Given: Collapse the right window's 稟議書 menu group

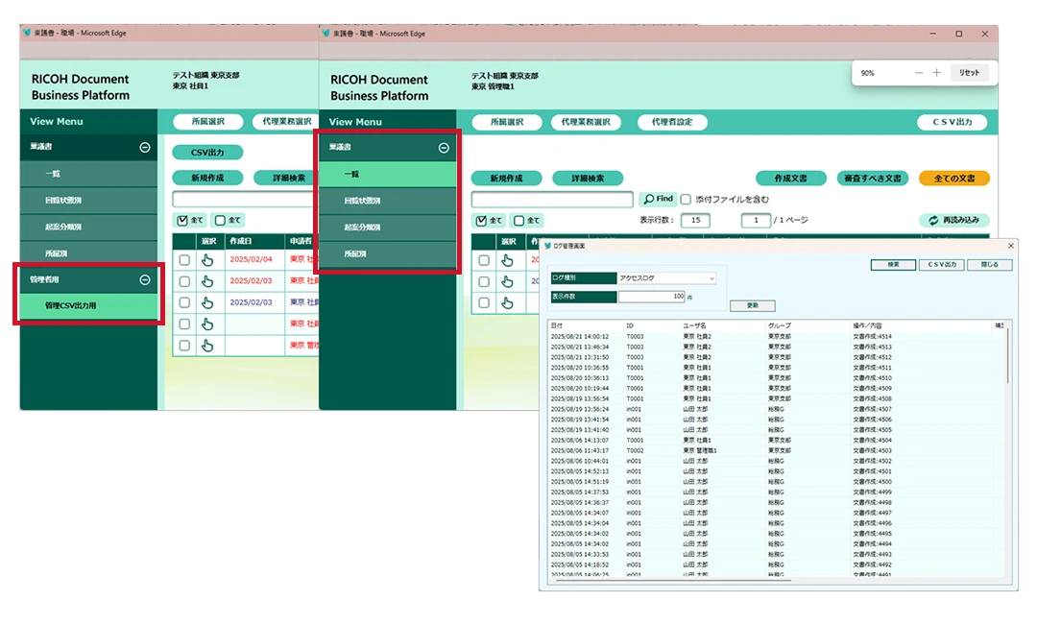Looking at the screenshot, I should tap(444, 146).
